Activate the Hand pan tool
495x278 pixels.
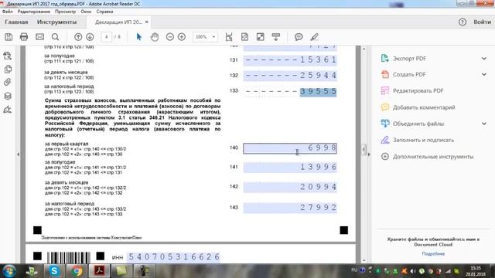(x=155, y=37)
